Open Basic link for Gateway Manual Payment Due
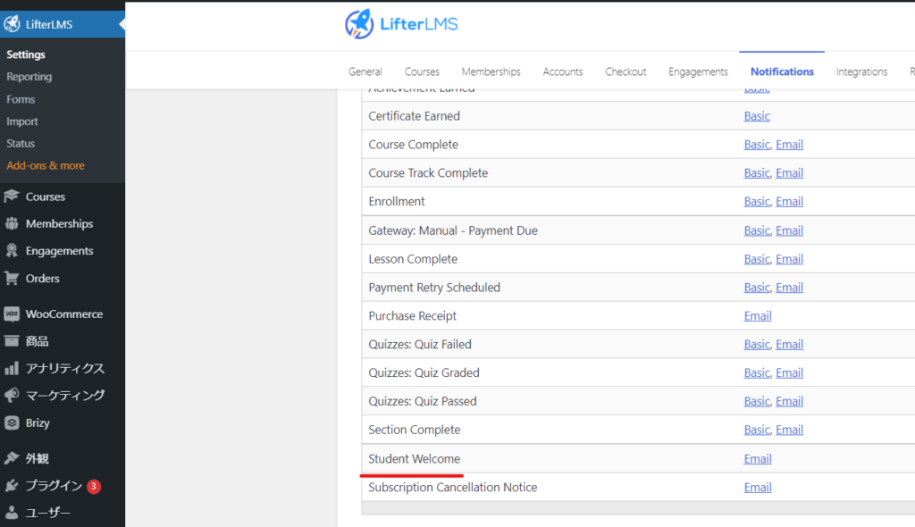 point(757,231)
